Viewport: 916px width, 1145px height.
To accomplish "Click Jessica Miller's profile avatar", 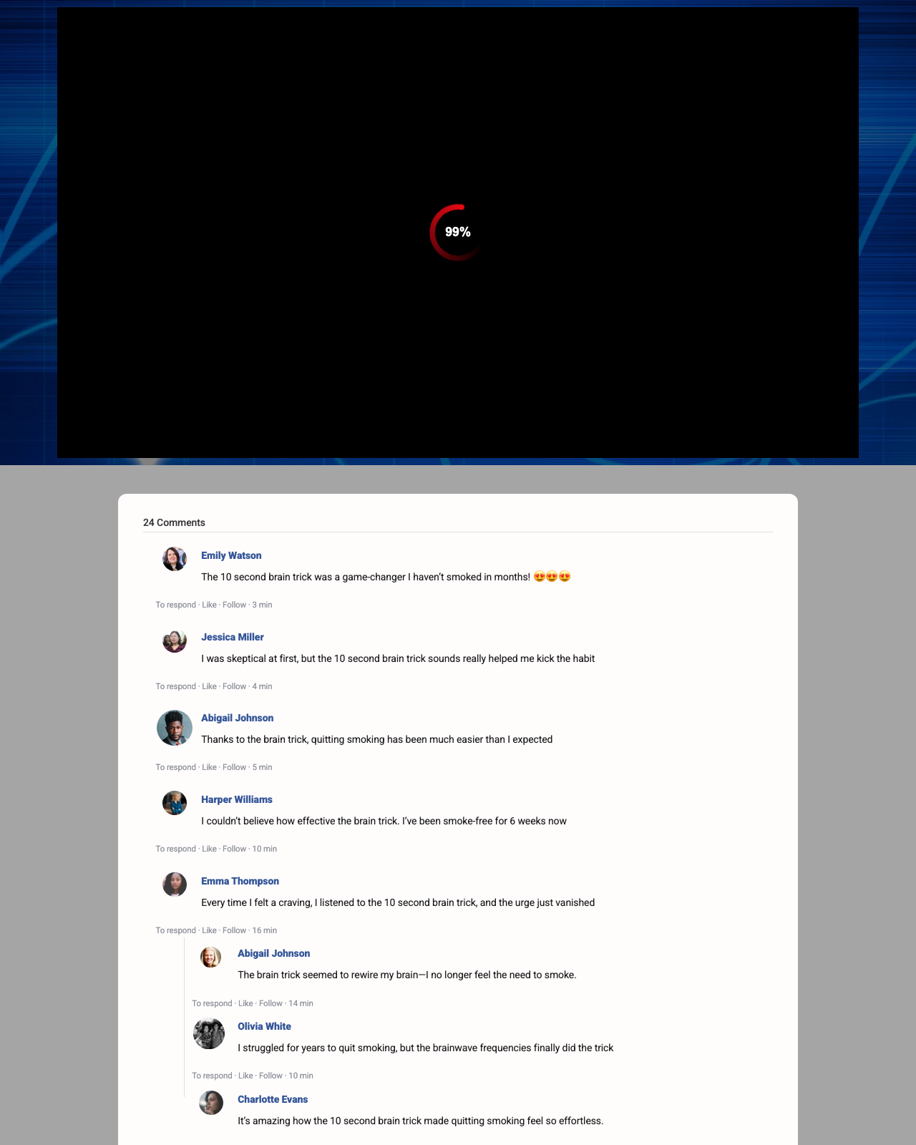I will click(175, 640).
